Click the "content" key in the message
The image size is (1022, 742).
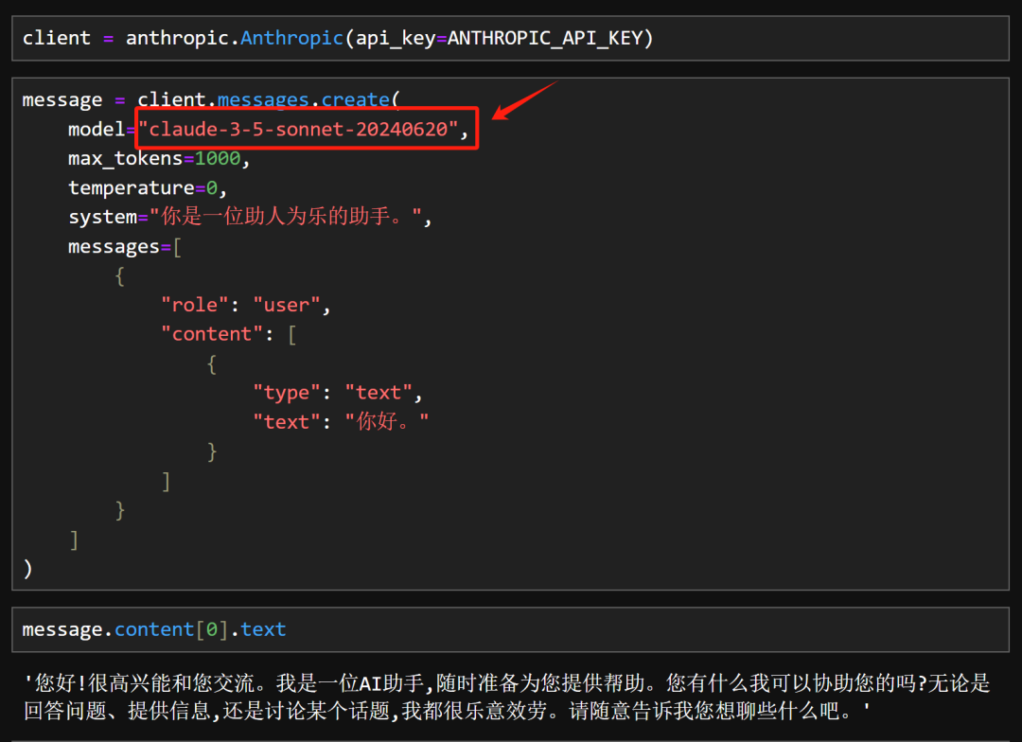pyautogui.click(x=212, y=333)
